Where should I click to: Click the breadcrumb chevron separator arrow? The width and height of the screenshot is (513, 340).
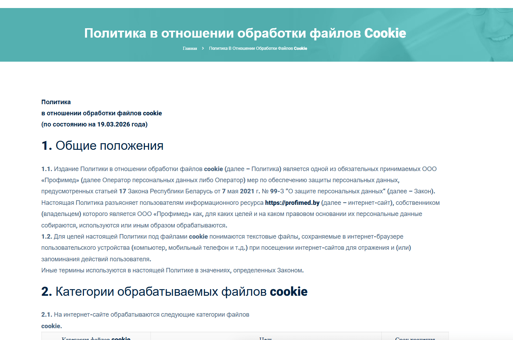coord(203,48)
